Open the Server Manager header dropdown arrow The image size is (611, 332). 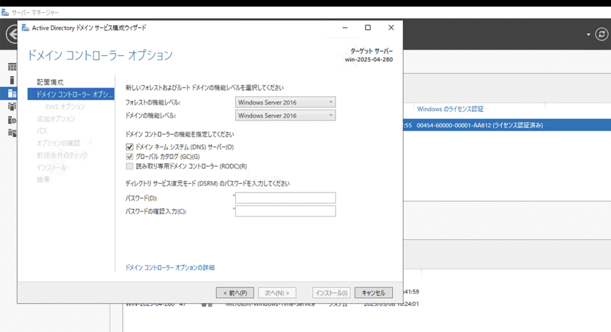(x=588, y=35)
